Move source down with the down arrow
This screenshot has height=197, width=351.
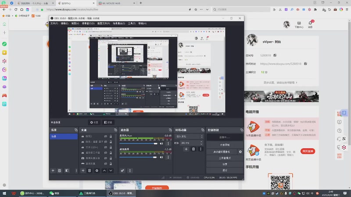pyautogui.click(x=111, y=171)
